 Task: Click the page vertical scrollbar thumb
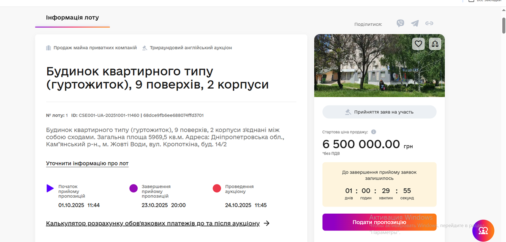tap(503, 24)
